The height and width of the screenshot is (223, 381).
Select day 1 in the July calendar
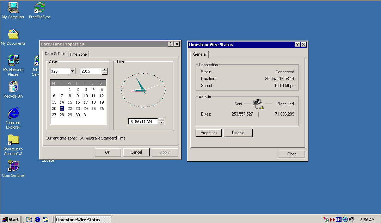click(70, 89)
